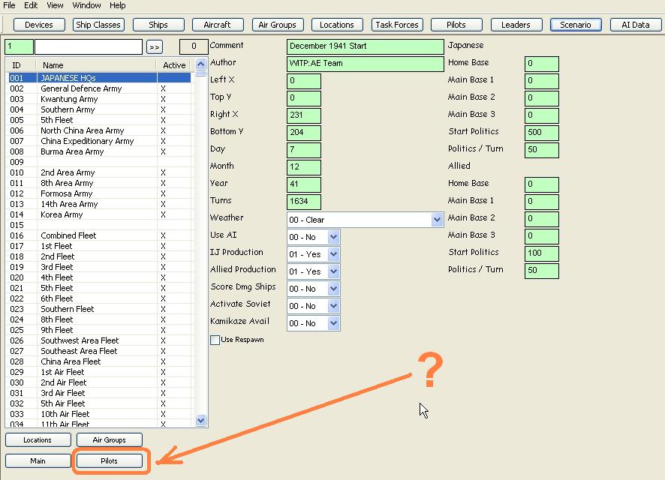
Task: Click the bottom Locations button
Action: (x=38, y=439)
